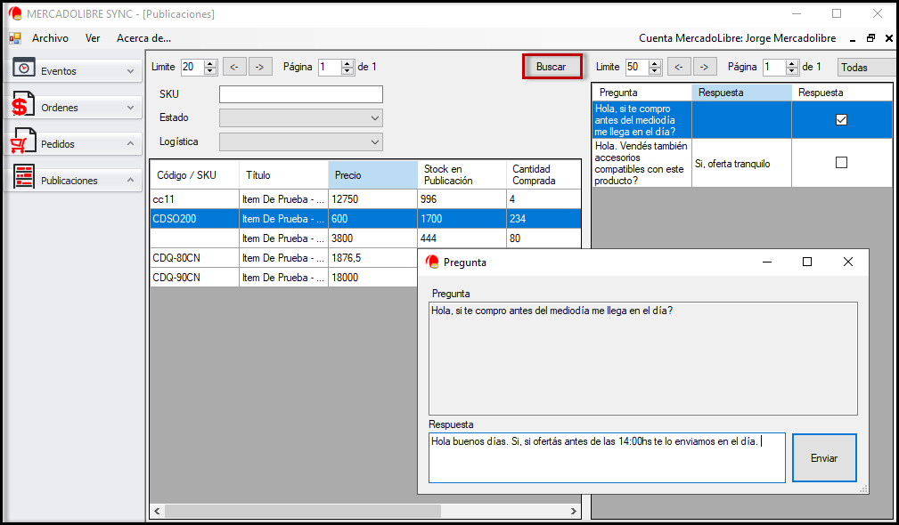The height and width of the screenshot is (525, 899).
Task: Click the price cell 3800
Action: [372, 238]
